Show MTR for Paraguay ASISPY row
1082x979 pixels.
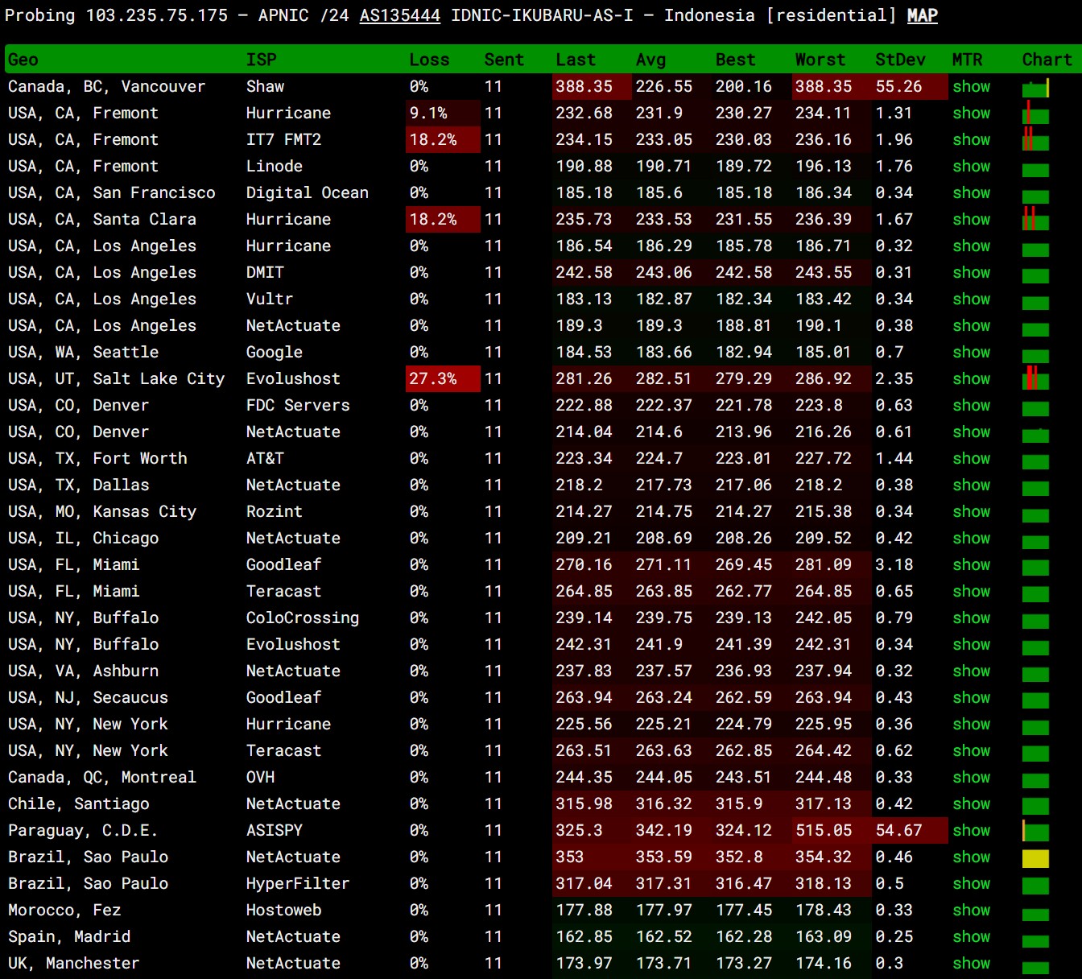[971, 830]
